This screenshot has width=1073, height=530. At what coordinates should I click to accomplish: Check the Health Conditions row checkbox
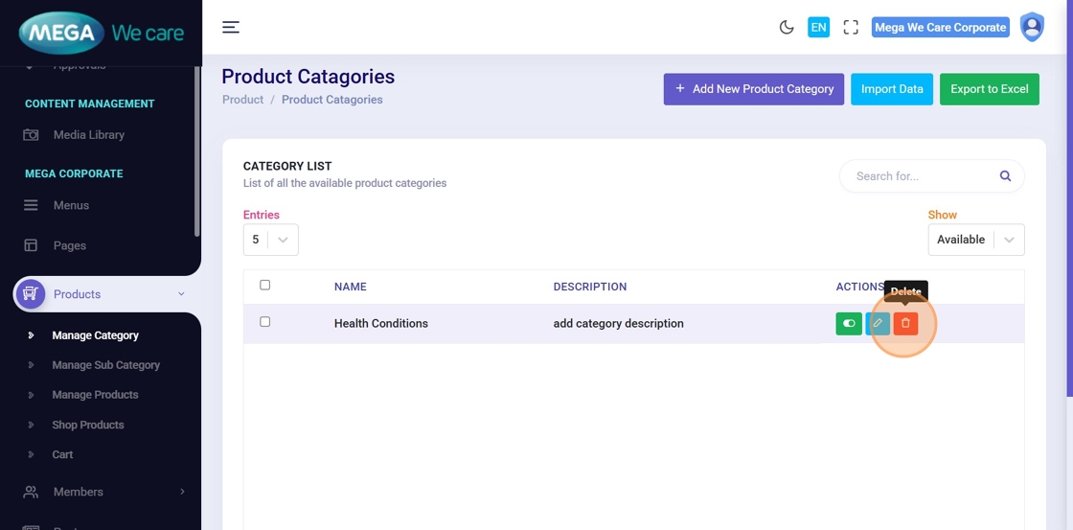pyautogui.click(x=265, y=322)
